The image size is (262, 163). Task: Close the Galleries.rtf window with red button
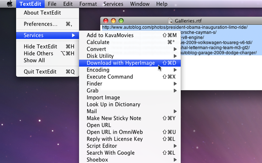[106, 21]
